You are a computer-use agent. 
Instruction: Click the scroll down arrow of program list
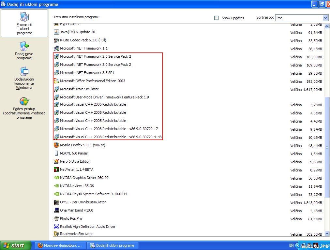click(327, 234)
